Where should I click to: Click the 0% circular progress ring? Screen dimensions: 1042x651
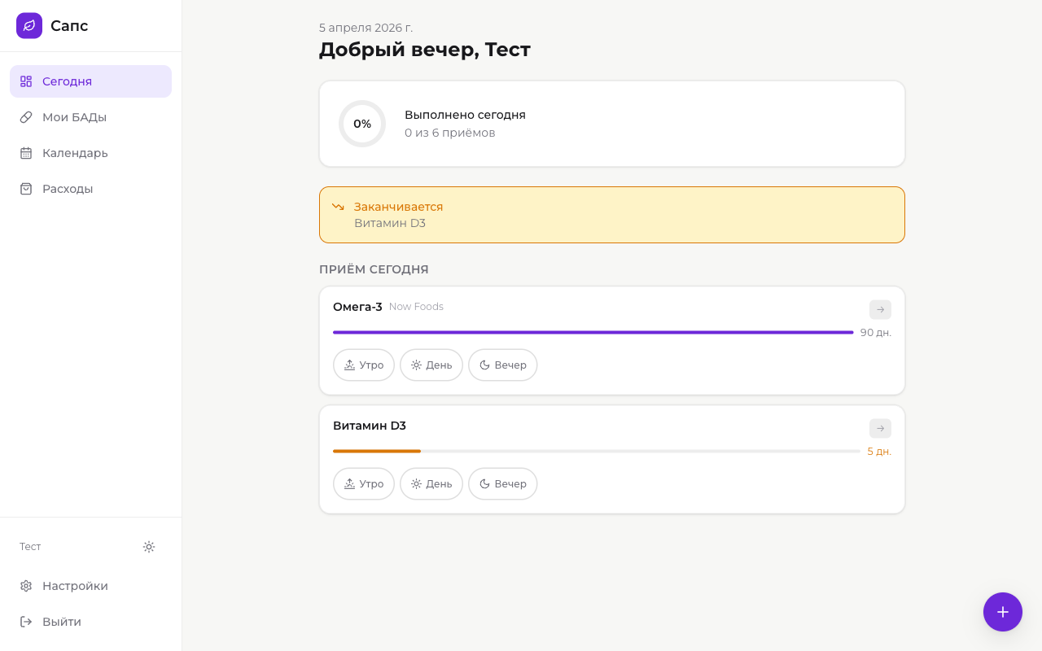362,124
